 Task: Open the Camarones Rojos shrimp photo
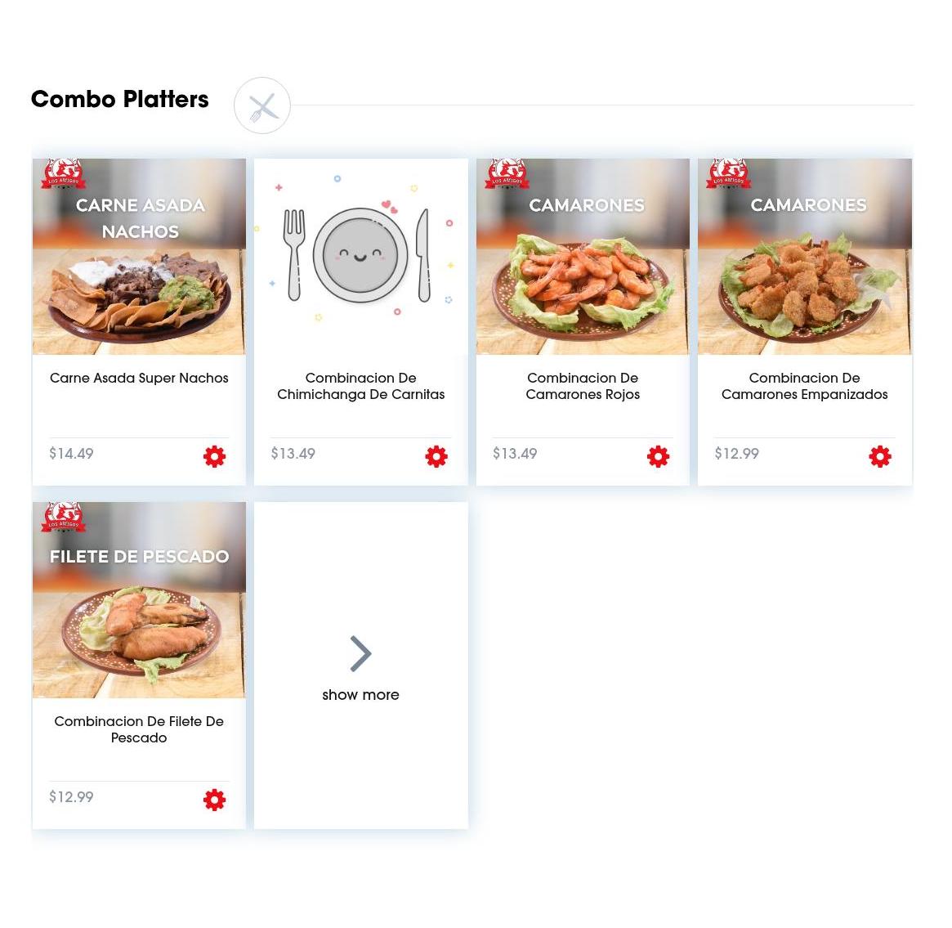[x=583, y=256]
